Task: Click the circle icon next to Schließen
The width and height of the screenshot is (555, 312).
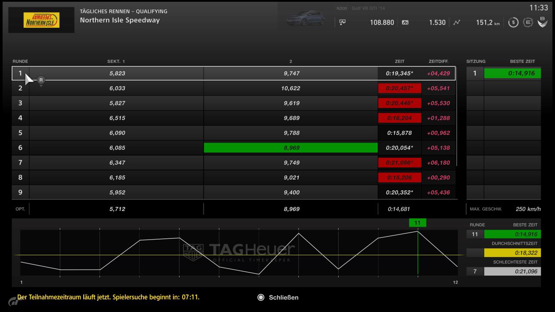Action: coord(261,297)
